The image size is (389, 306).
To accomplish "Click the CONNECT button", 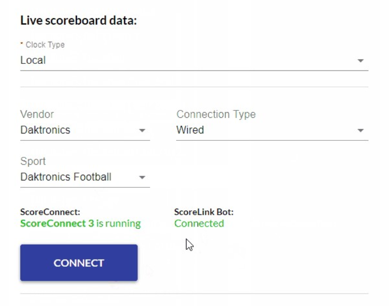I will click(x=79, y=263).
